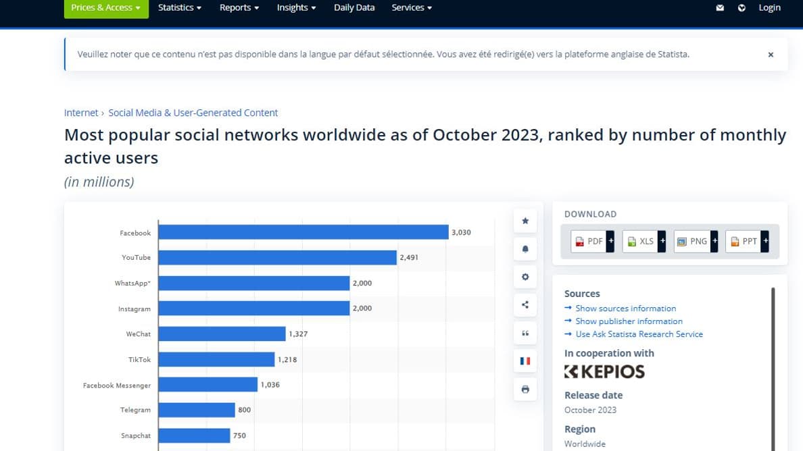803x451 pixels.
Task: Expand the Prices & Access dropdown
Action: click(x=106, y=8)
